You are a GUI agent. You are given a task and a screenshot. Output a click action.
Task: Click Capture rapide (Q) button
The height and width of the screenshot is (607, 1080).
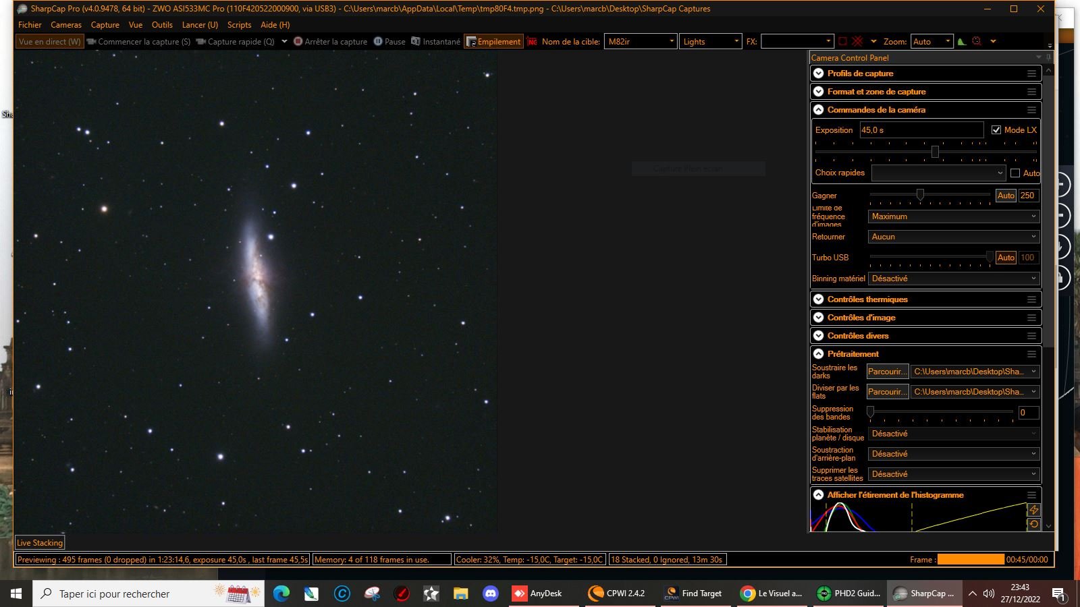pos(235,41)
